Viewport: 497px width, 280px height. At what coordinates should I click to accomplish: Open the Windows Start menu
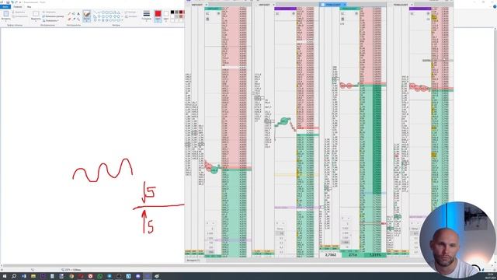tap(4, 276)
